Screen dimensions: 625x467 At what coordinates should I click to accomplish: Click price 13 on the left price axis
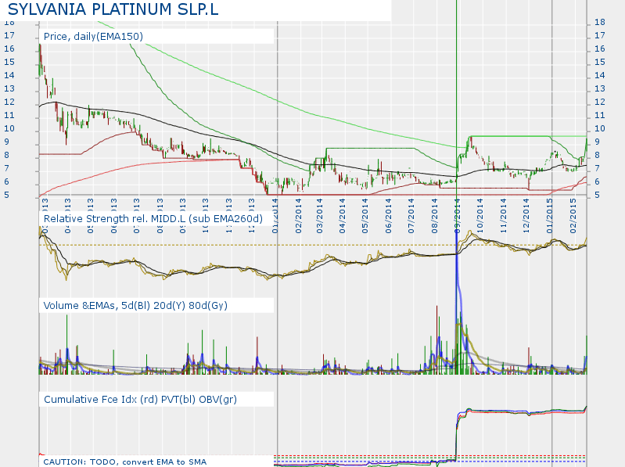[x=9, y=89]
